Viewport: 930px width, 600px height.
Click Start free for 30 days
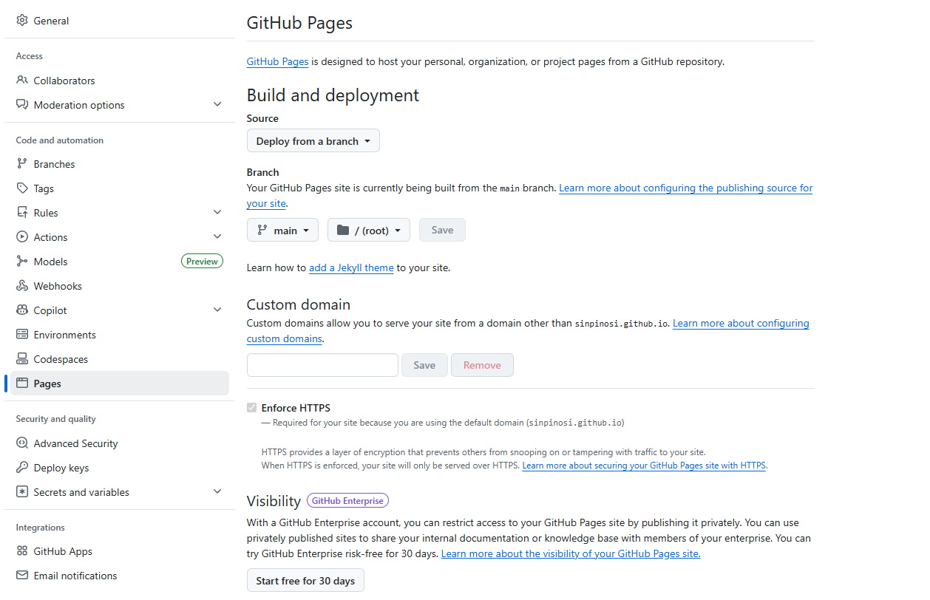305,581
